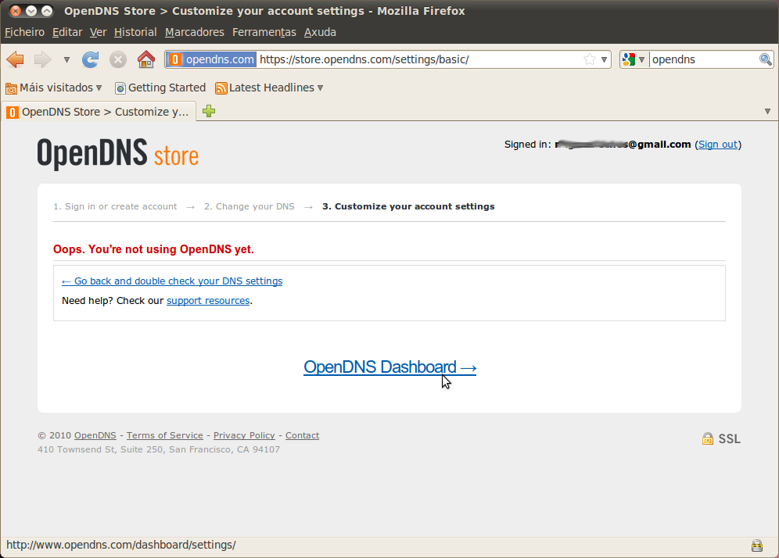Click the Back arrow navigation icon
This screenshot has width=779, height=558.
16,59
